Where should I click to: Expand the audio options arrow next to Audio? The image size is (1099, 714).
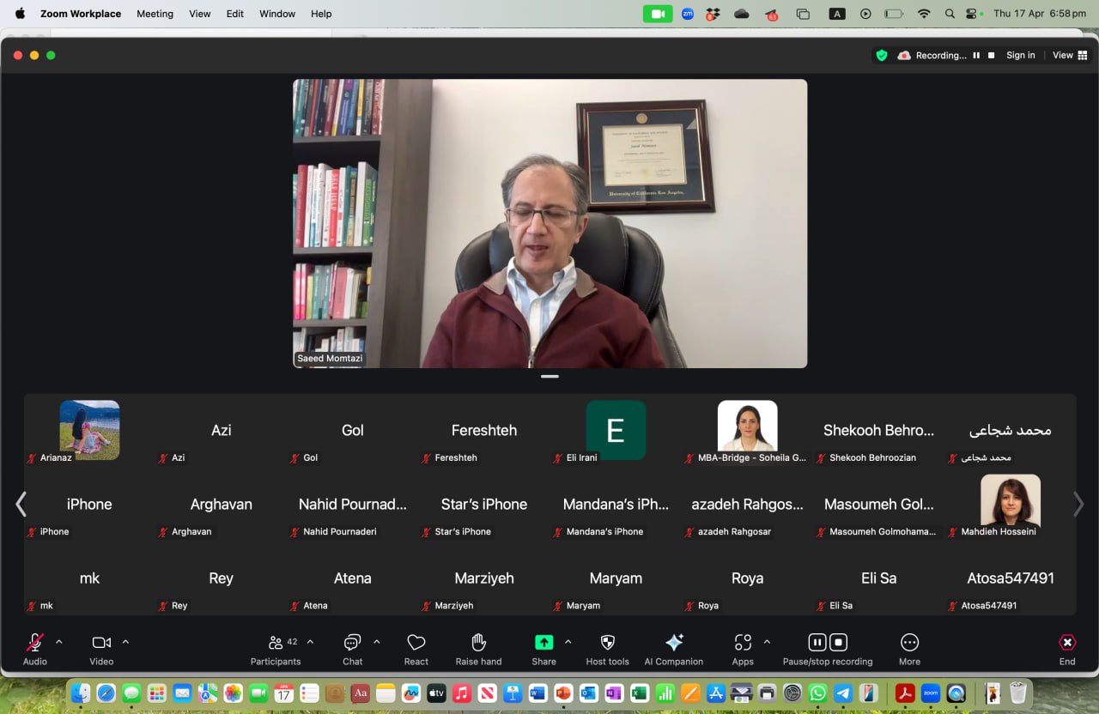pyautogui.click(x=59, y=642)
